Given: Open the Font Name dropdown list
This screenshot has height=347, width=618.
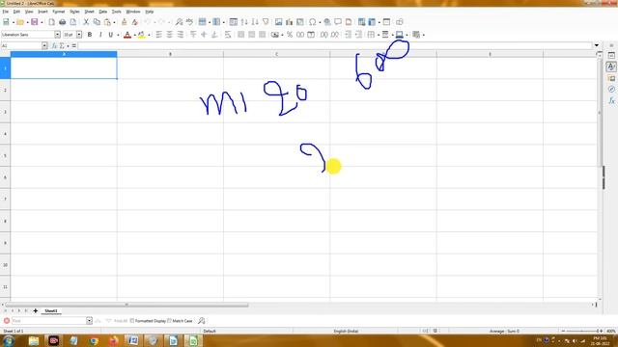Looking at the screenshot, I should [x=58, y=35].
